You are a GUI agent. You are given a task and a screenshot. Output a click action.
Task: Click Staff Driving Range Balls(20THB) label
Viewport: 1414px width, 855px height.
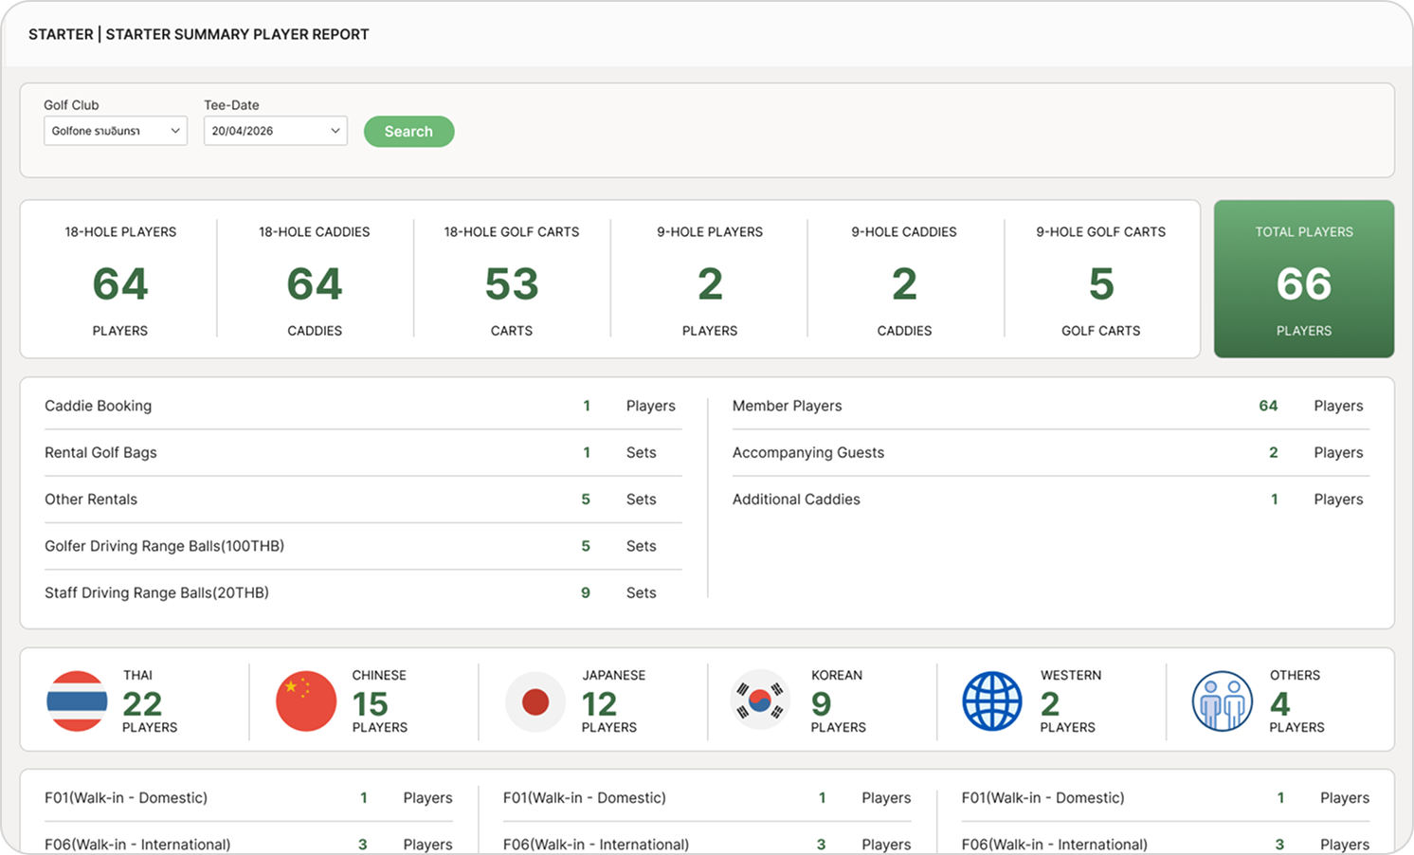click(157, 592)
